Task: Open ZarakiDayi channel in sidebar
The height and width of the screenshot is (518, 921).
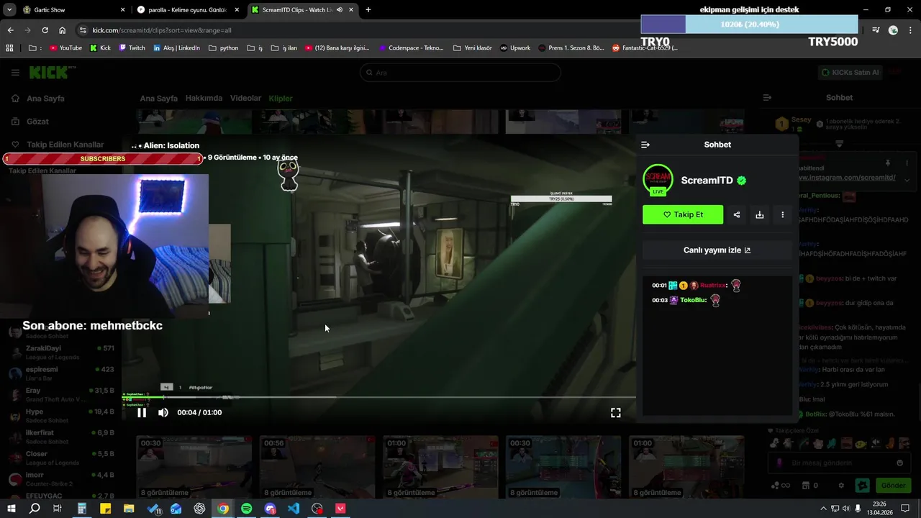Action: pyautogui.click(x=60, y=353)
